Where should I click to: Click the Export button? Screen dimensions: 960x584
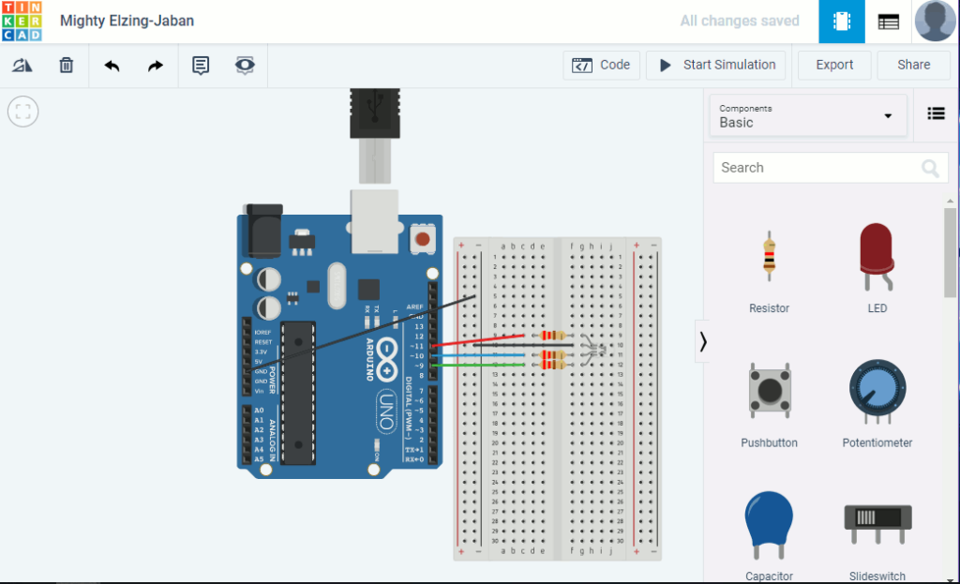click(833, 65)
